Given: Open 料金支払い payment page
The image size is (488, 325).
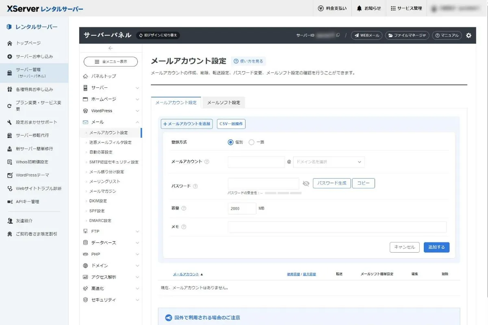Looking at the screenshot, I should [x=332, y=8].
